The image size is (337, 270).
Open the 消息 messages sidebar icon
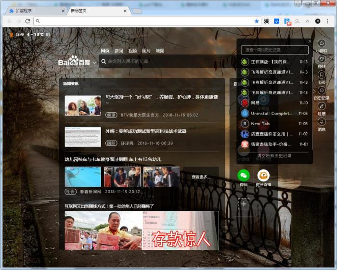tap(322, 122)
